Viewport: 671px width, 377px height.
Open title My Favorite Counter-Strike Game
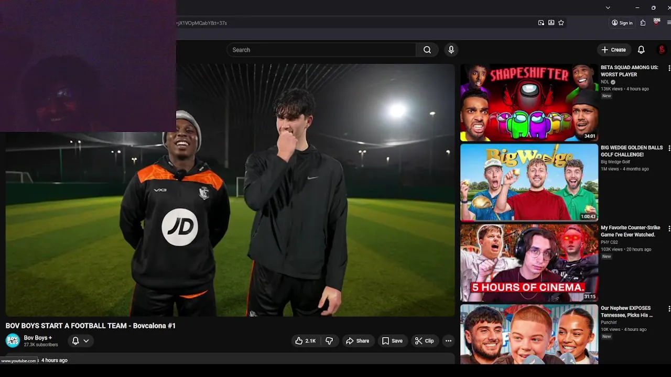click(631, 231)
